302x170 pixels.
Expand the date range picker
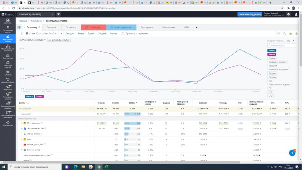41,34
